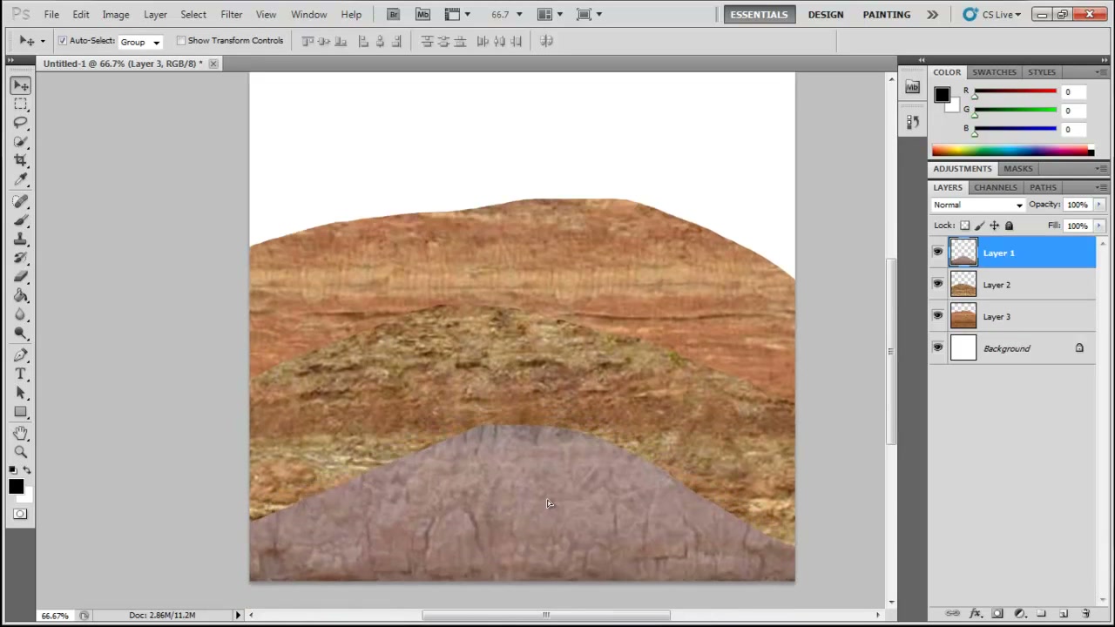Open the Layers panel options menu
The height and width of the screenshot is (627, 1115).
pos(1102,187)
